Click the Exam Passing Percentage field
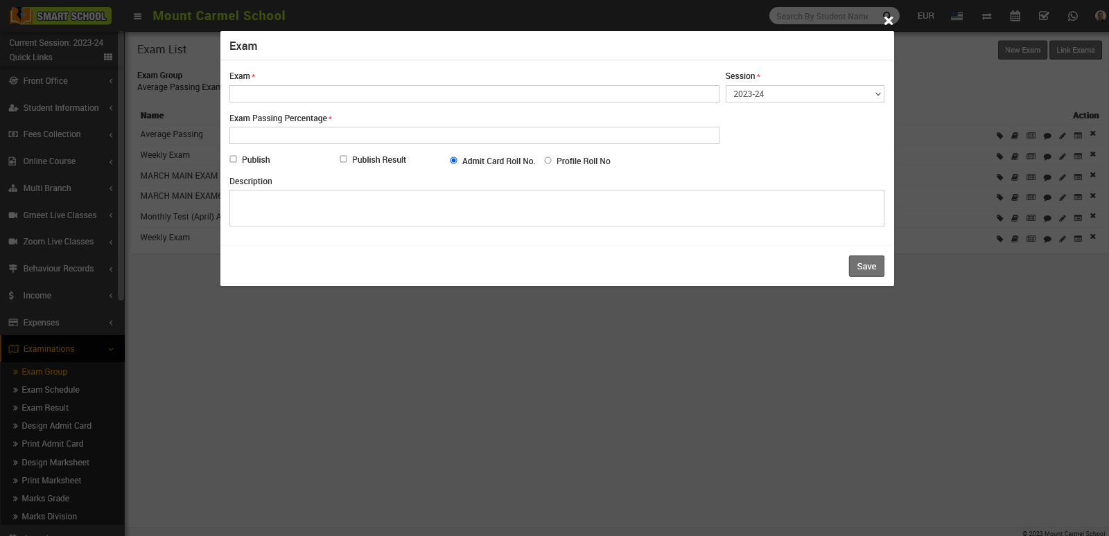 tap(474, 136)
